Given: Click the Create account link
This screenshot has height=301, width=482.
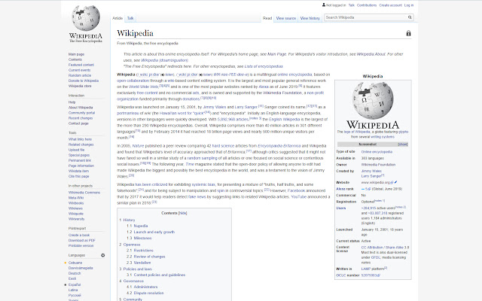Looking at the screenshot, I should pyautogui.click(x=390, y=5).
